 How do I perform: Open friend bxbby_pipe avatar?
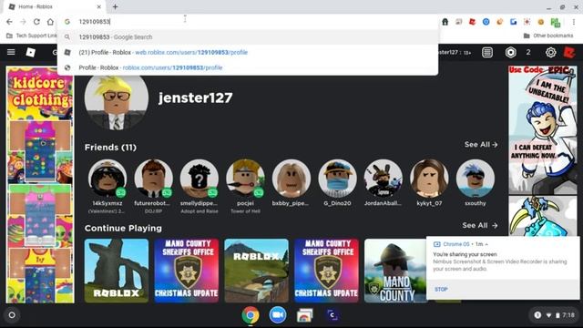pyautogui.click(x=291, y=179)
